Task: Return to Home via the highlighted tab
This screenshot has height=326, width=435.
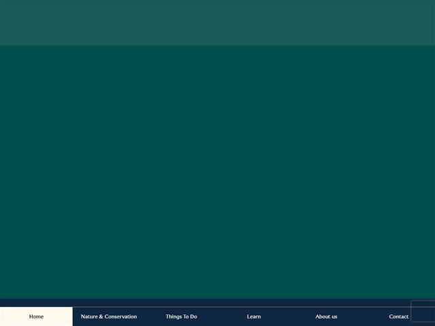Action: pos(36,316)
